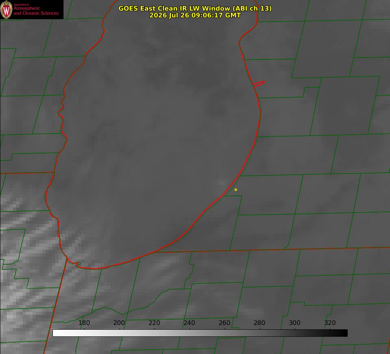
Task: Click the Atmospheric and Oceanic Sciences text
Action: [x=36, y=11]
